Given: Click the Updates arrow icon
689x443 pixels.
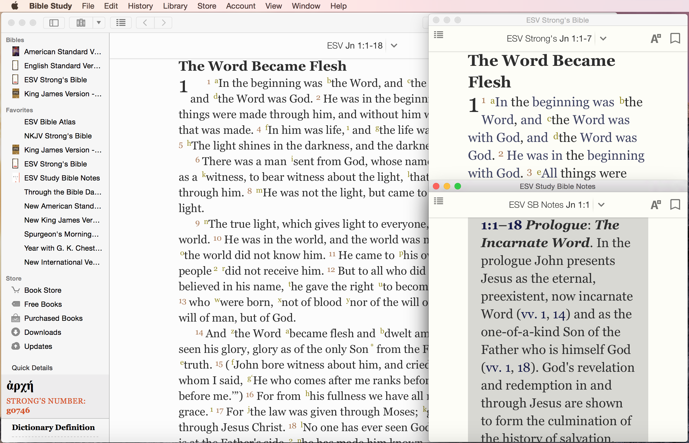Looking at the screenshot, I should click(16, 346).
